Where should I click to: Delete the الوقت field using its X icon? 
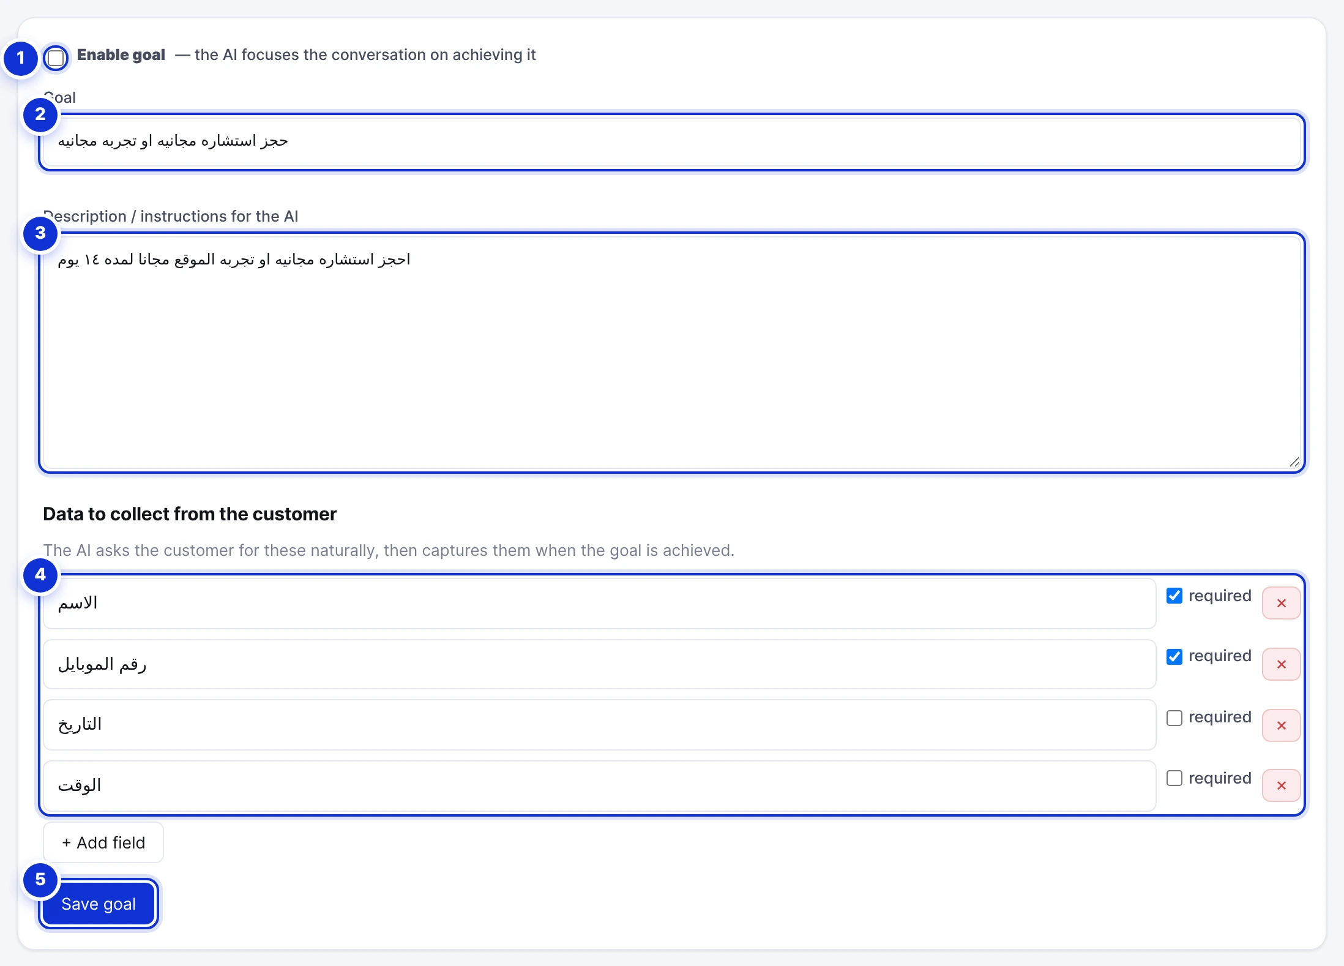[x=1281, y=785]
